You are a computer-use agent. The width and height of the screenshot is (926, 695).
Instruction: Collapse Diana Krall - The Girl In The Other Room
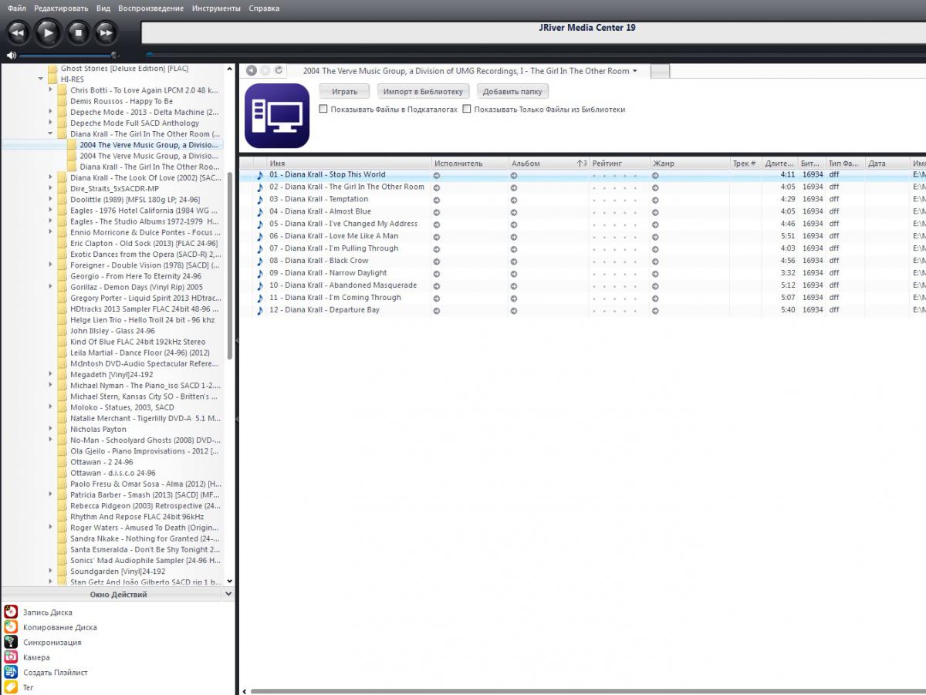click(51, 134)
